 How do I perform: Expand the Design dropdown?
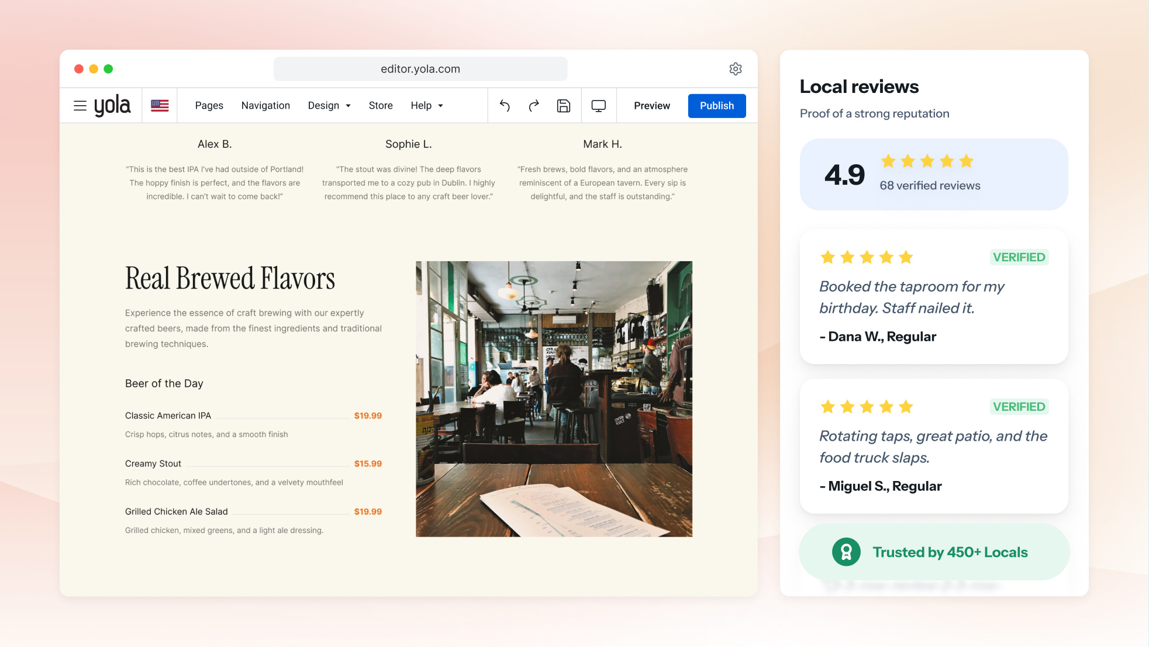coord(329,106)
